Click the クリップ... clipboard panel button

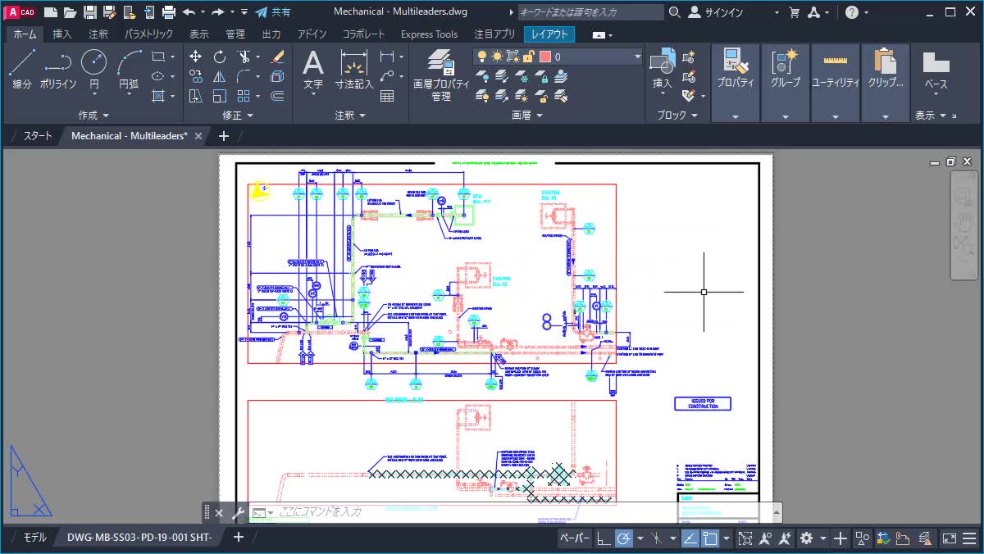click(885, 69)
